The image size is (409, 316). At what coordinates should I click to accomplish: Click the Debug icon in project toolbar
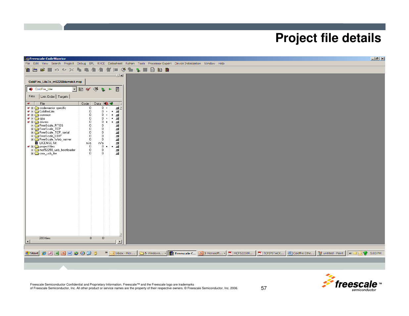tap(103, 89)
